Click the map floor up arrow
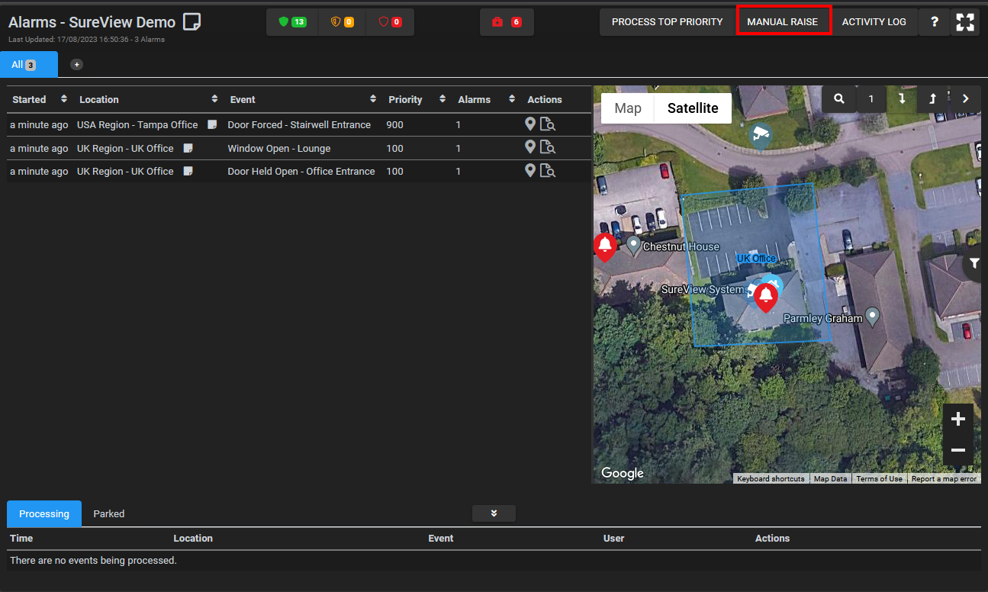The height and width of the screenshot is (592, 988). pos(932,98)
